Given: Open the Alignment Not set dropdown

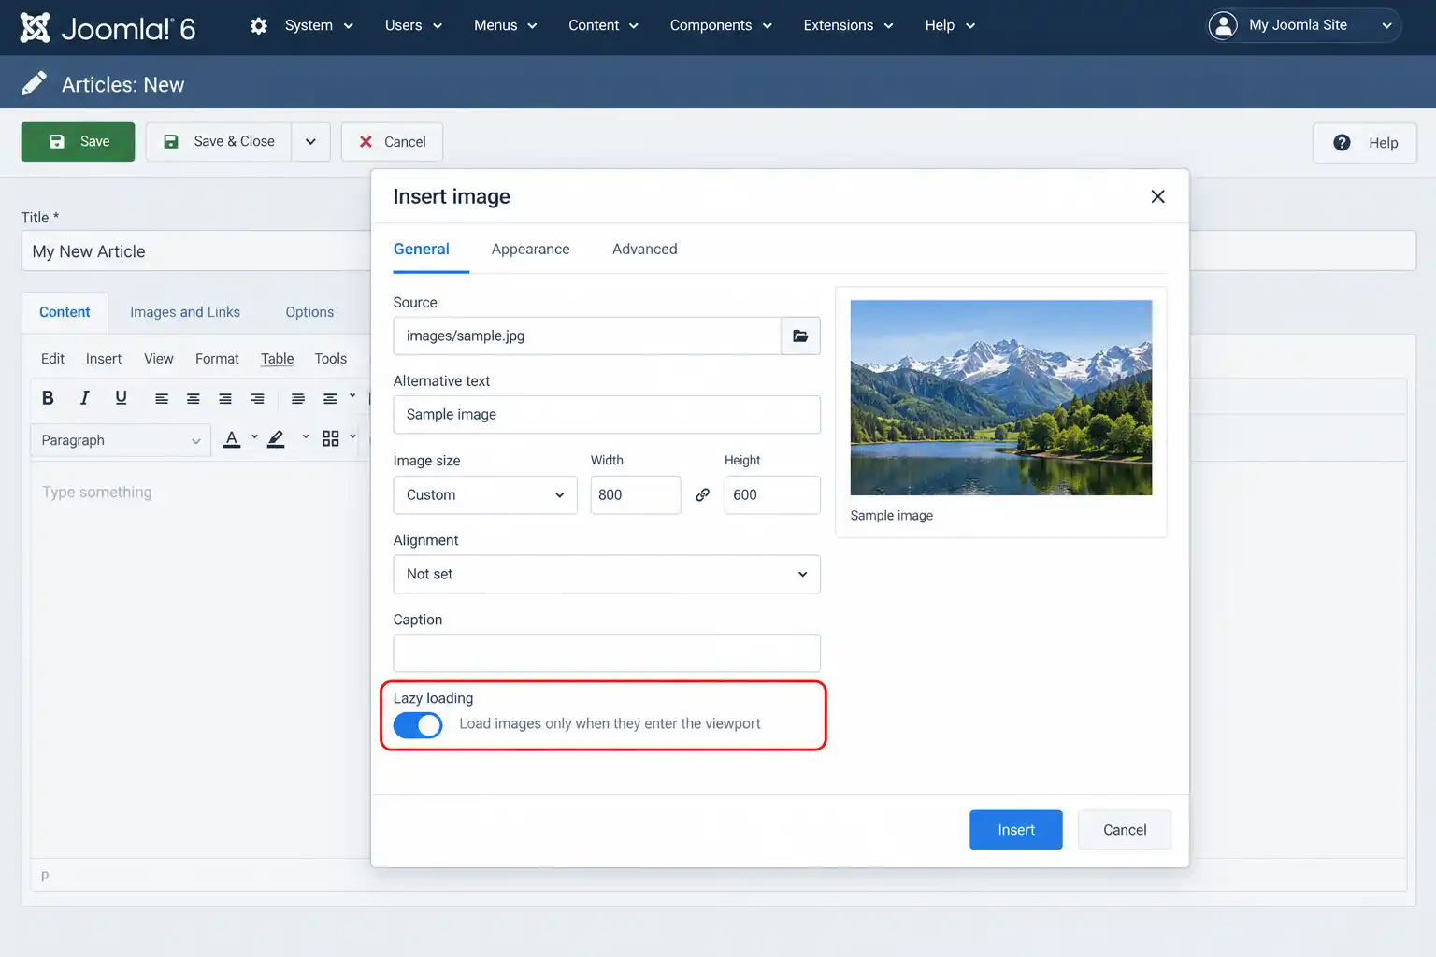Looking at the screenshot, I should [x=607, y=574].
